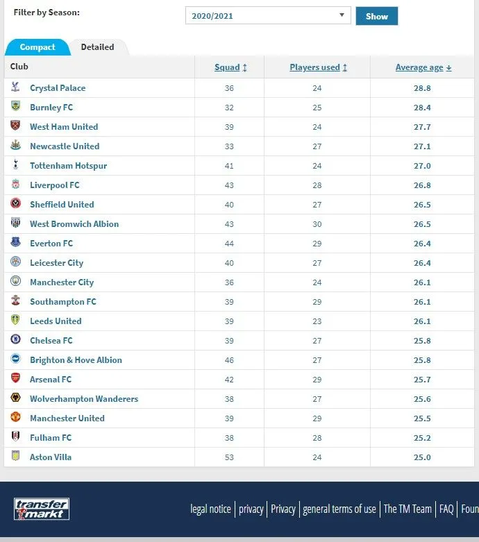Click the Manchester United crest icon
This screenshot has width=479, height=542.
15,418
